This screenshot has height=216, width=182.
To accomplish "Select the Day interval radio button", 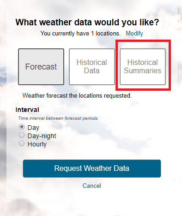I will tap(22, 127).
